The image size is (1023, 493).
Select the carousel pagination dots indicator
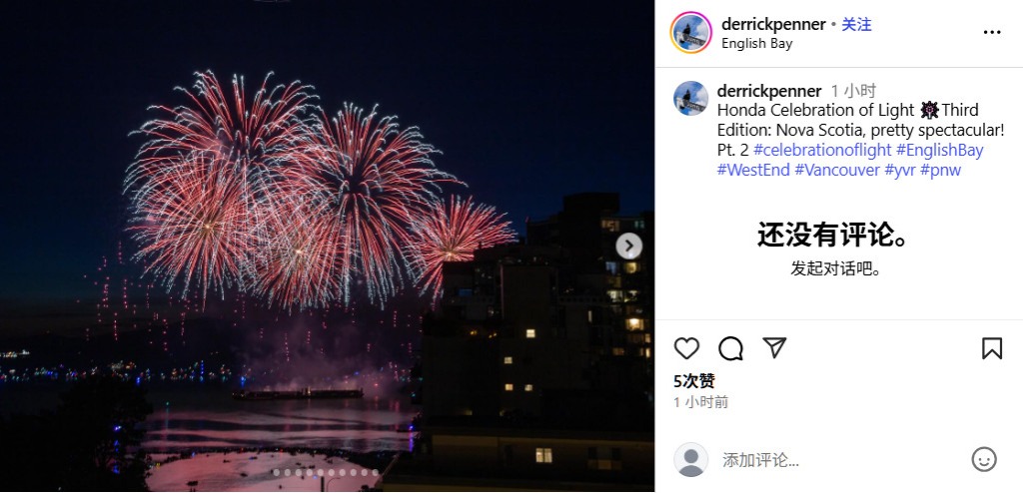pyautogui.click(x=325, y=473)
